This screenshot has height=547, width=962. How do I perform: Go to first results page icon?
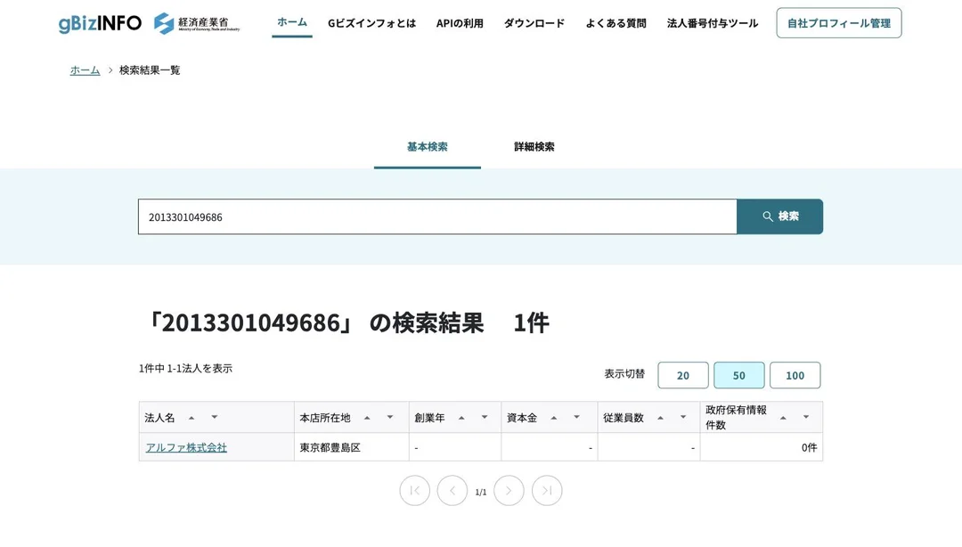[x=415, y=491]
